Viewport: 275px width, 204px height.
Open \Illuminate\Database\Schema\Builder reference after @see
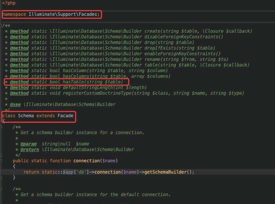[70, 104]
